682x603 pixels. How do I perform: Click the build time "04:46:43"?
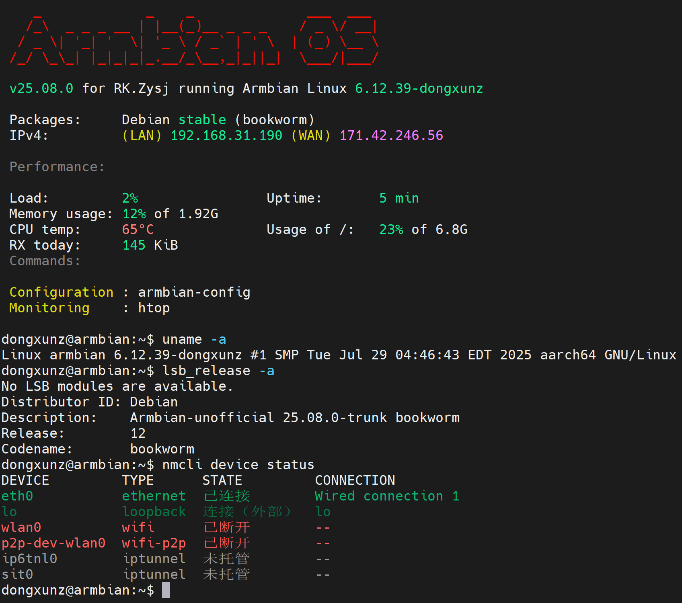point(427,355)
